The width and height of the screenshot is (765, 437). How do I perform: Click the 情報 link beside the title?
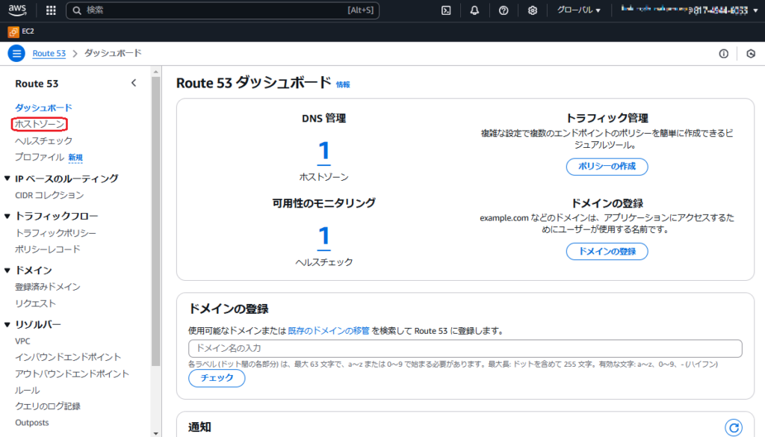(x=343, y=84)
